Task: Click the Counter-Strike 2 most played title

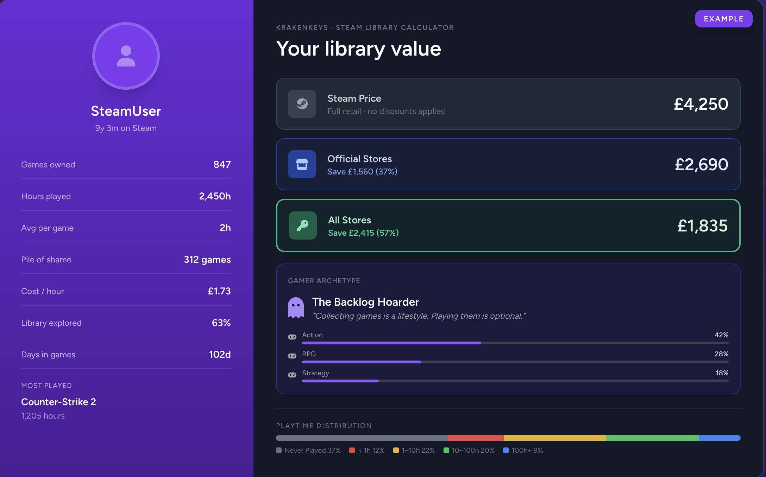Action: [x=58, y=402]
